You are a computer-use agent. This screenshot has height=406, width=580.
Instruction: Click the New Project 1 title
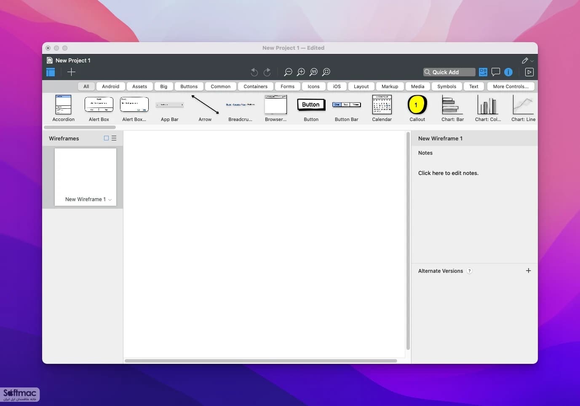(73, 60)
